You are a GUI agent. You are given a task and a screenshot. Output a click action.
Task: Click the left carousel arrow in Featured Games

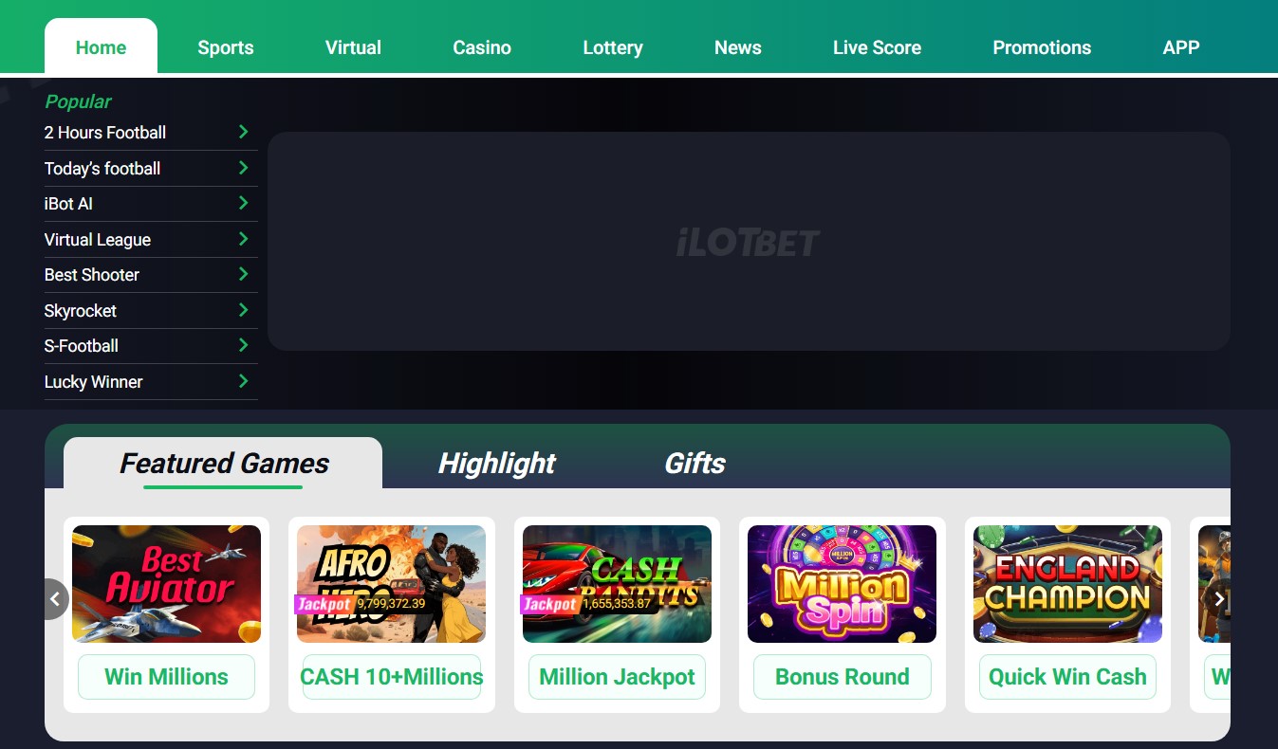pyautogui.click(x=56, y=599)
